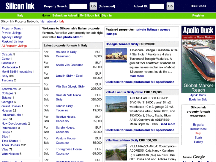Screen dimensions: 216x162
Task: Open Anello Villa Caccamo listing
Action: (x=70, y=65)
